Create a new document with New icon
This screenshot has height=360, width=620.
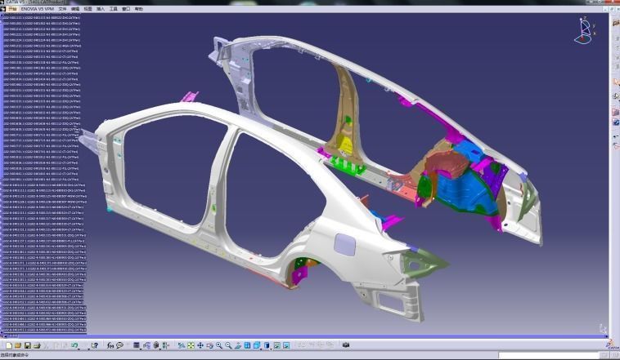coord(9,345)
